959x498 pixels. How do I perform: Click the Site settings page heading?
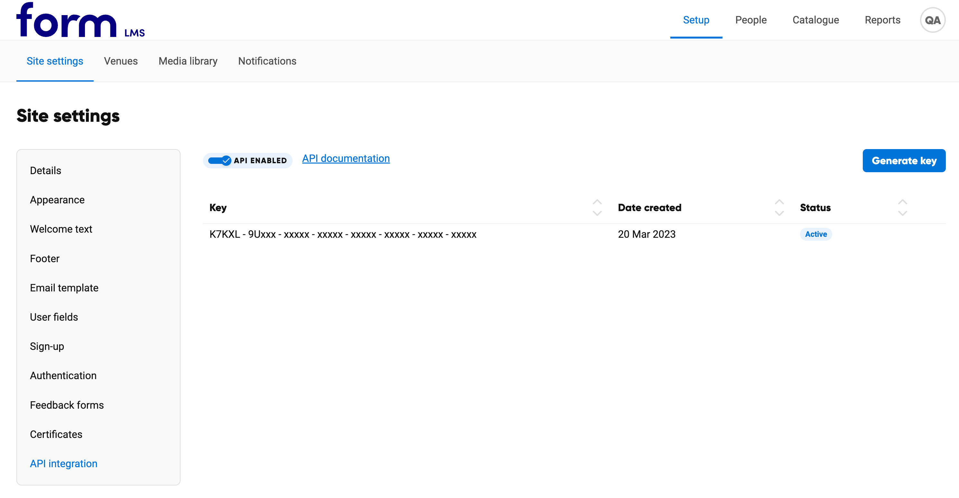[x=68, y=116]
